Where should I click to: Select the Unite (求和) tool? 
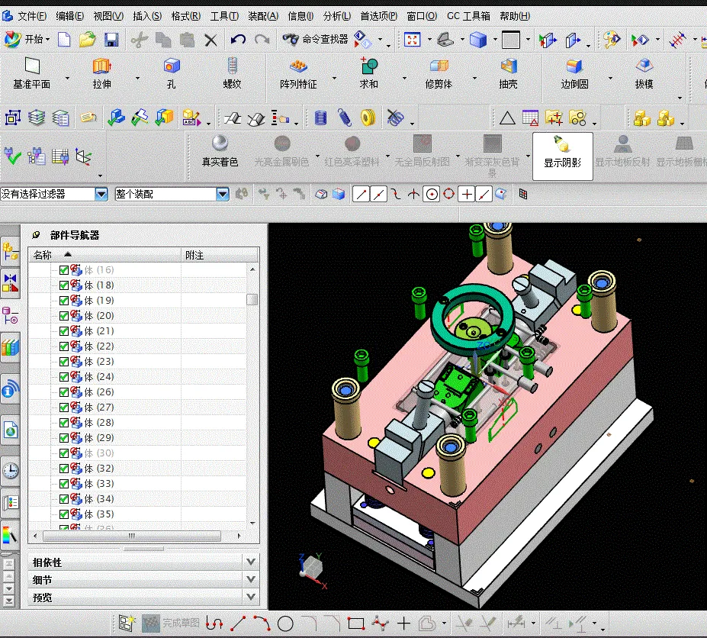tap(369, 75)
